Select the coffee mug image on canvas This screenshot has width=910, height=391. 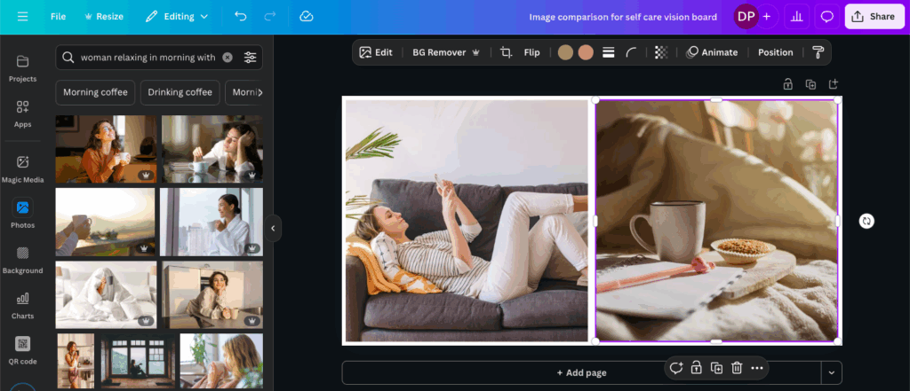(717, 221)
